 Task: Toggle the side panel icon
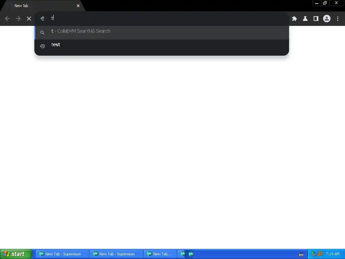click(x=316, y=19)
